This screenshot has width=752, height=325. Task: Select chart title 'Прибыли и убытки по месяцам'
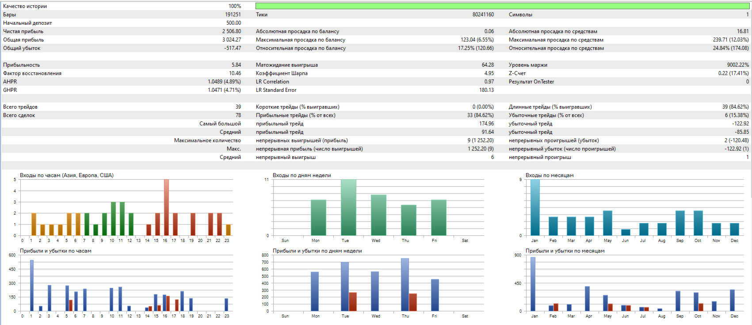click(565, 251)
